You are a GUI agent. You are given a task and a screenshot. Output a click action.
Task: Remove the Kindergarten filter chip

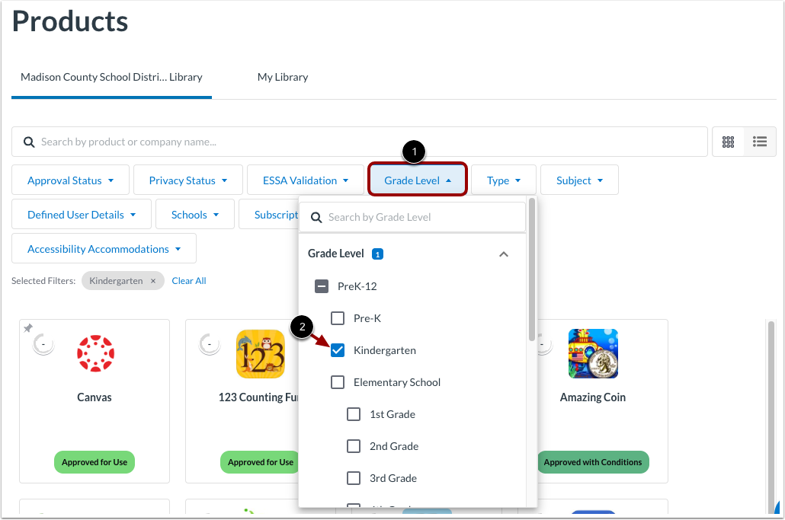click(x=153, y=281)
